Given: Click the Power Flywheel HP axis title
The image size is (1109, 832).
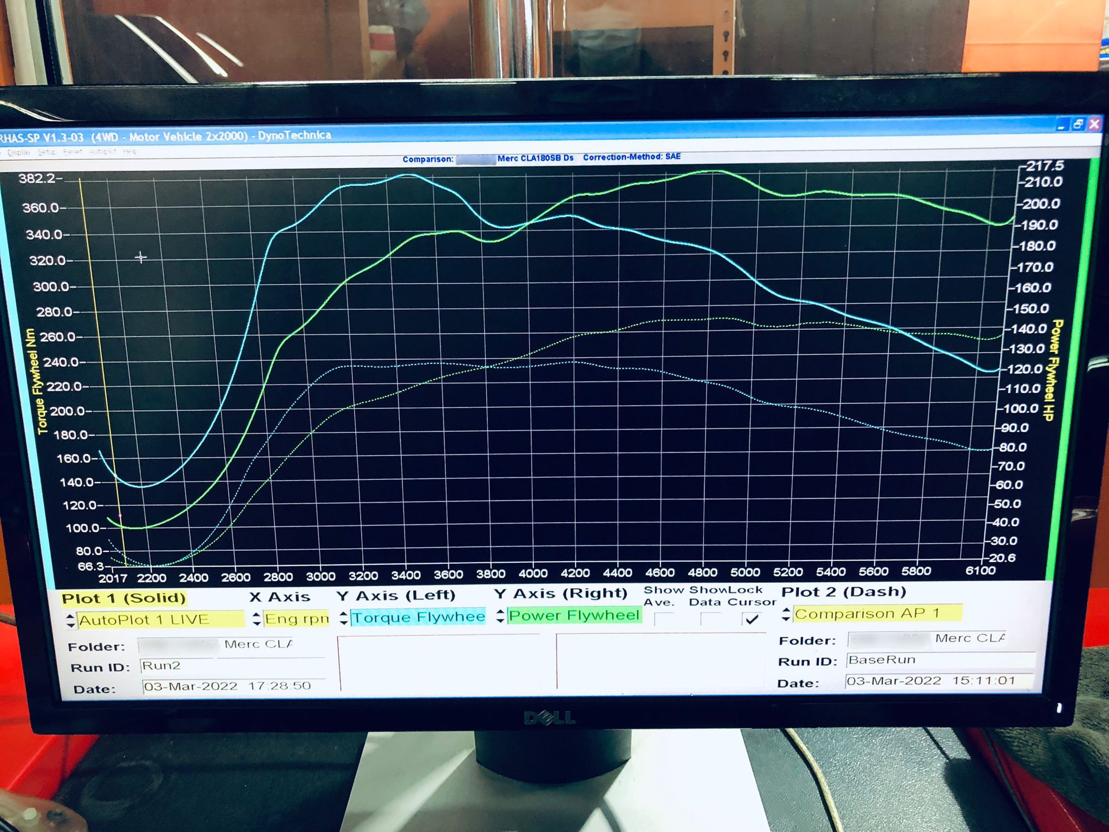Looking at the screenshot, I should [x=1054, y=370].
